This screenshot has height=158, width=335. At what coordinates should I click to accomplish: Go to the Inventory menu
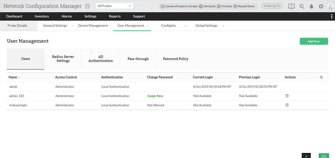(x=42, y=16)
